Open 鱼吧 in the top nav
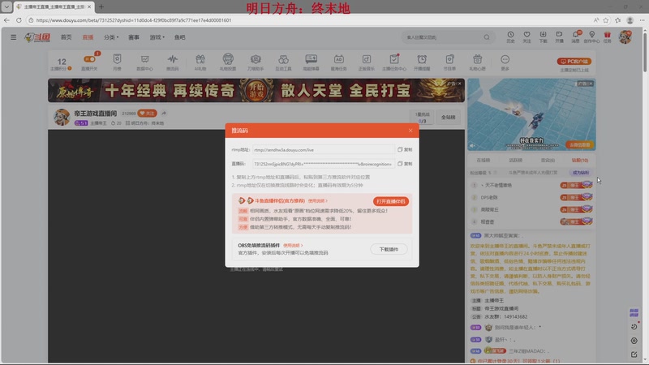 coord(179,37)
